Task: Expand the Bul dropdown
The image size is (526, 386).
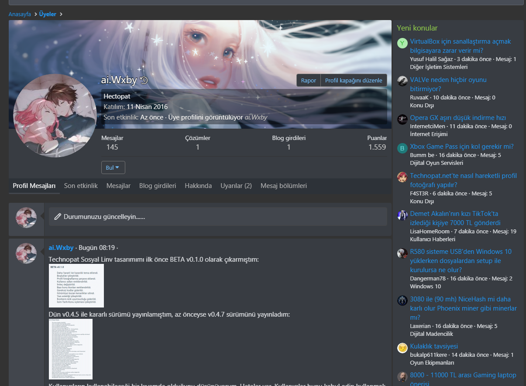Action: coord(113,167)
